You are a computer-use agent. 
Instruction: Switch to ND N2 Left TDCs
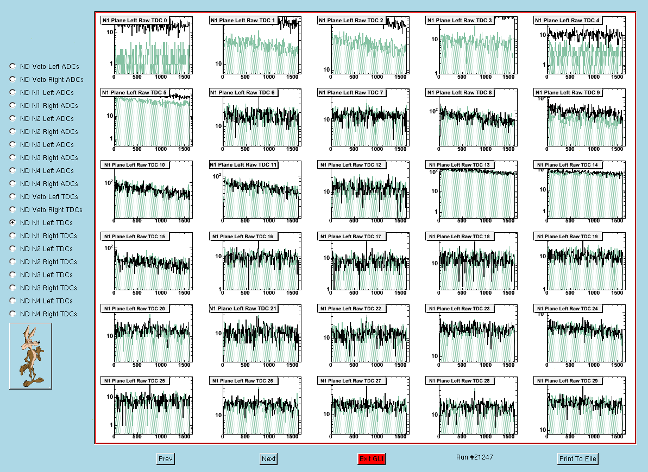pyautogui.click(x=13, y=248)
